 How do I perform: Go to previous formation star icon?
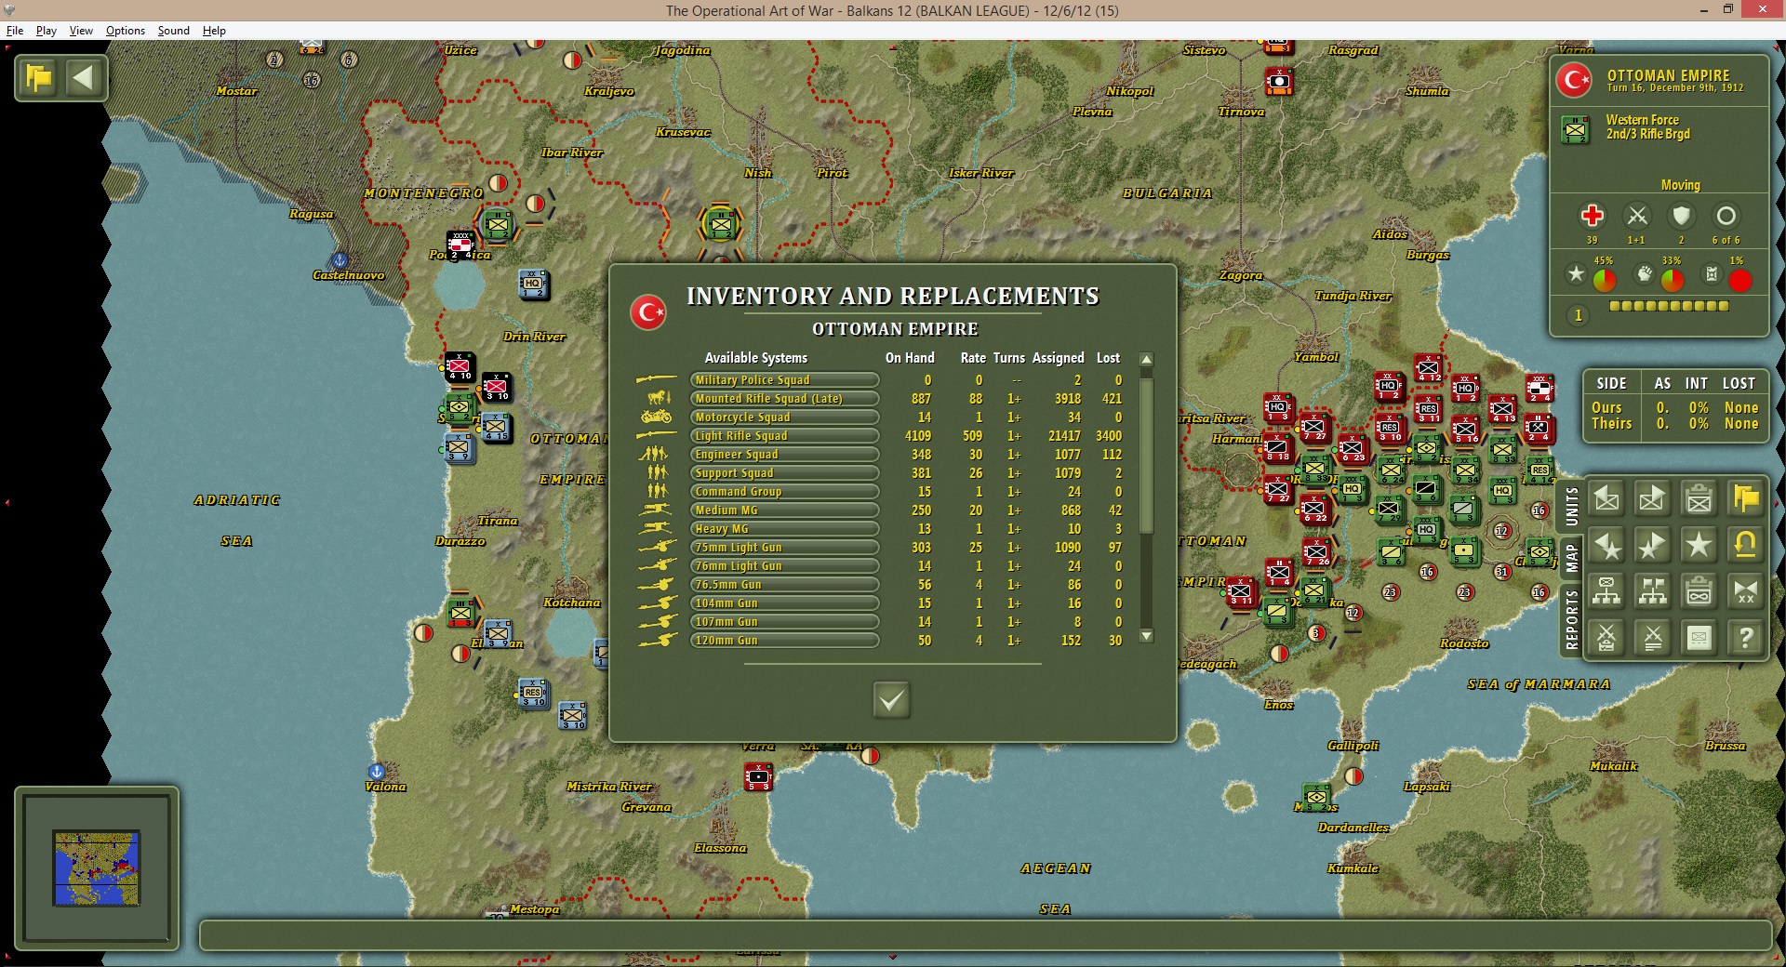point(1606,546)
